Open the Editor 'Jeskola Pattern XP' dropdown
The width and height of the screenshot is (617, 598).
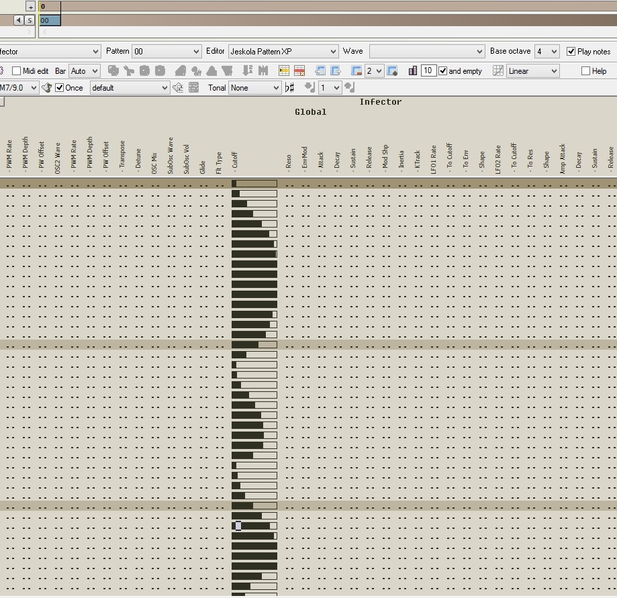[283, 51]
